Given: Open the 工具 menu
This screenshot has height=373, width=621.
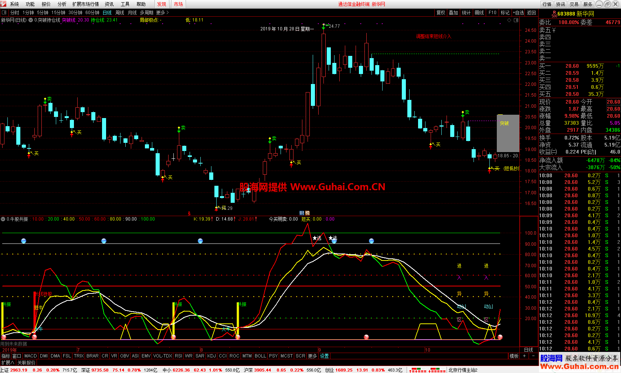Looking at the screenshot, I should click(x=125, y=4).
